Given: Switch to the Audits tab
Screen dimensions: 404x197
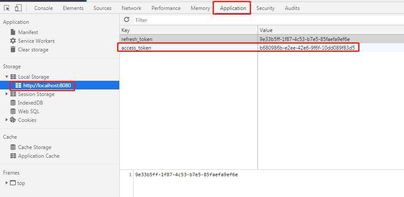Looking at the screenshot, I should pos(292,8).
